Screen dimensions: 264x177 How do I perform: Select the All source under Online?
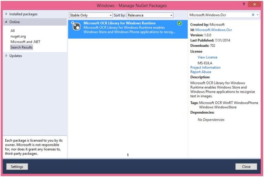[13, 30]
